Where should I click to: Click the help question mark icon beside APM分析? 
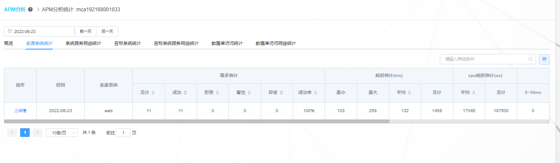[x=30, y=9]
